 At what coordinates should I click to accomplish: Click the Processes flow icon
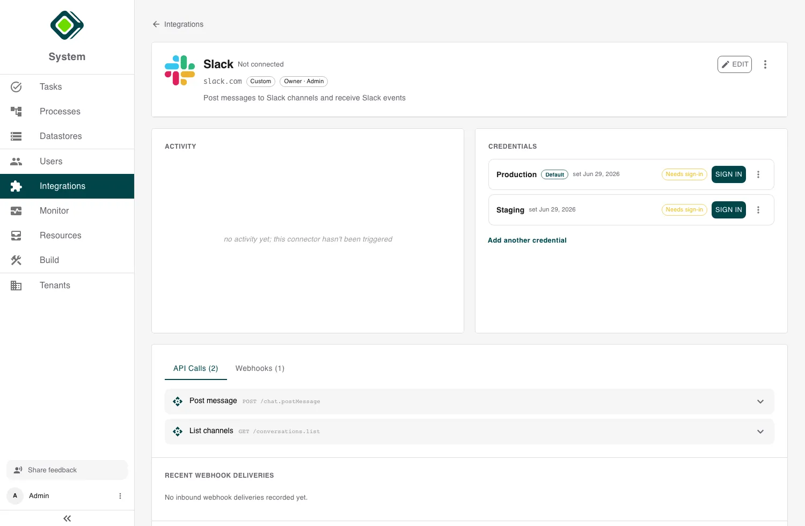pos(16,112)
